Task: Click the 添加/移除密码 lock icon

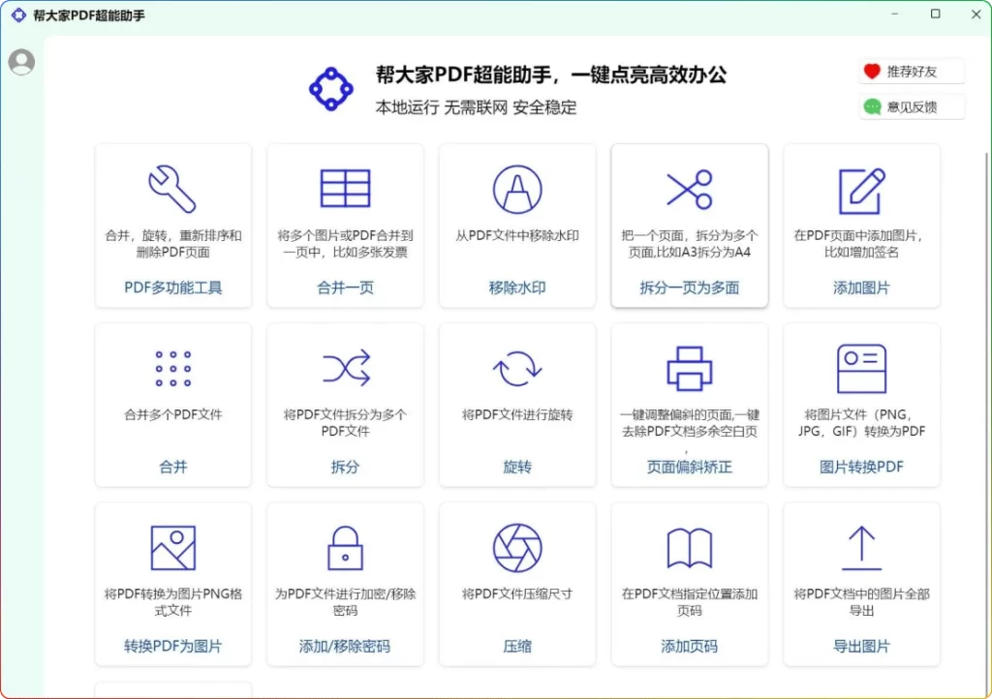Action: [x=345, y=547]
